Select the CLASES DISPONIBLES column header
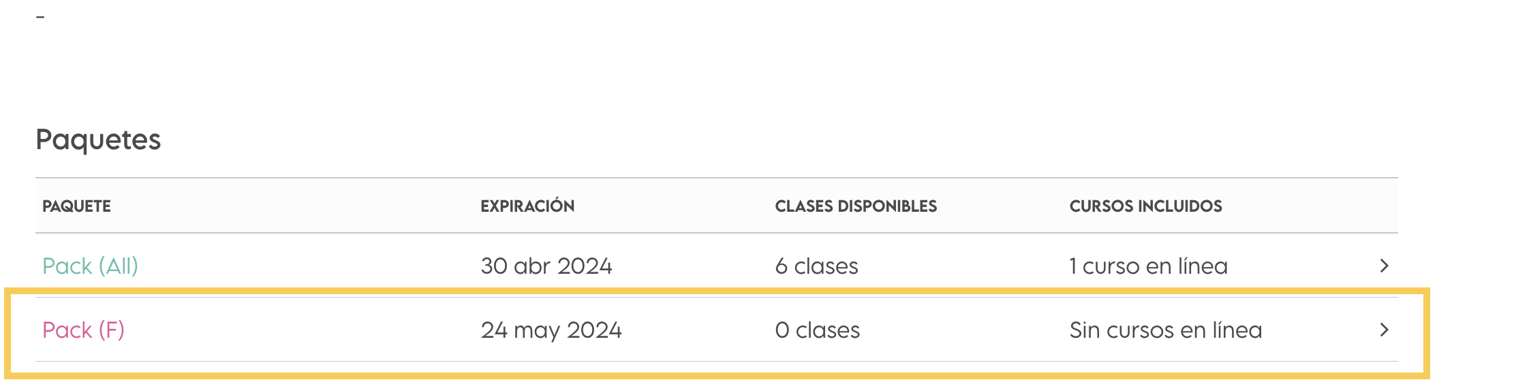 tap(856, 206)
